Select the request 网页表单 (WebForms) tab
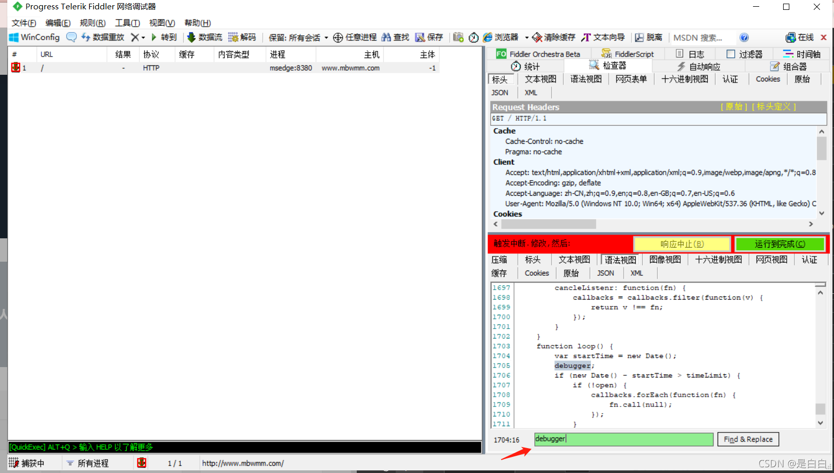834x473 pixels. tap(631, 79)
